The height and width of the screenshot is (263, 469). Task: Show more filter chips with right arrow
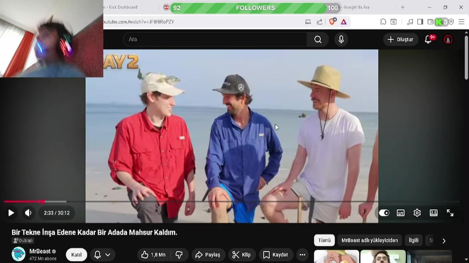(444, 241)
